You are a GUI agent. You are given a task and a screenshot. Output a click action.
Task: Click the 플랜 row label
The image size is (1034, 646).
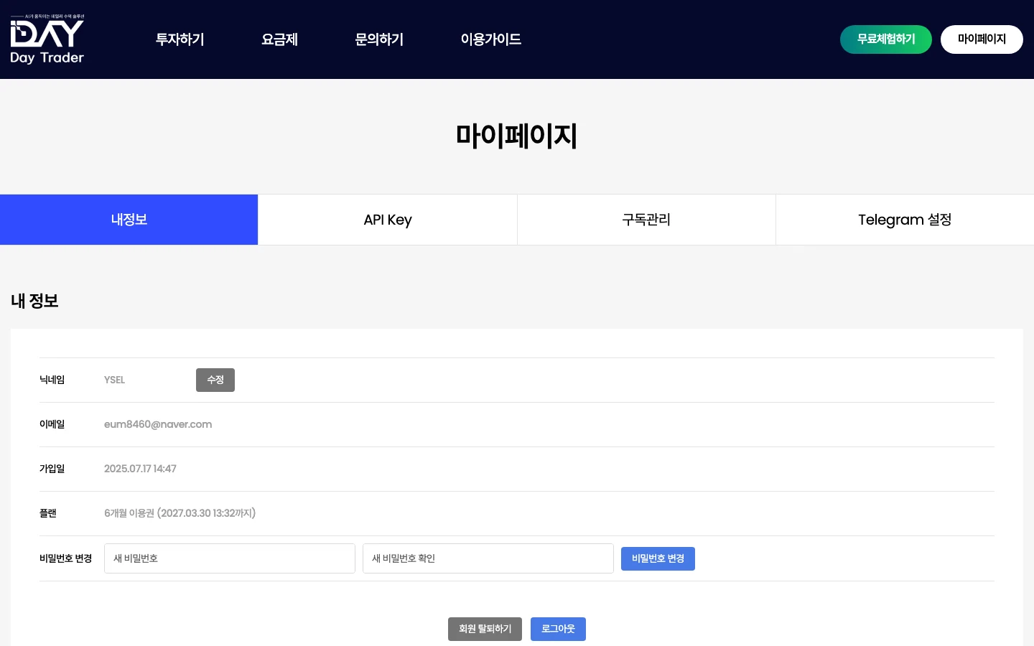(x=47, y=513)
